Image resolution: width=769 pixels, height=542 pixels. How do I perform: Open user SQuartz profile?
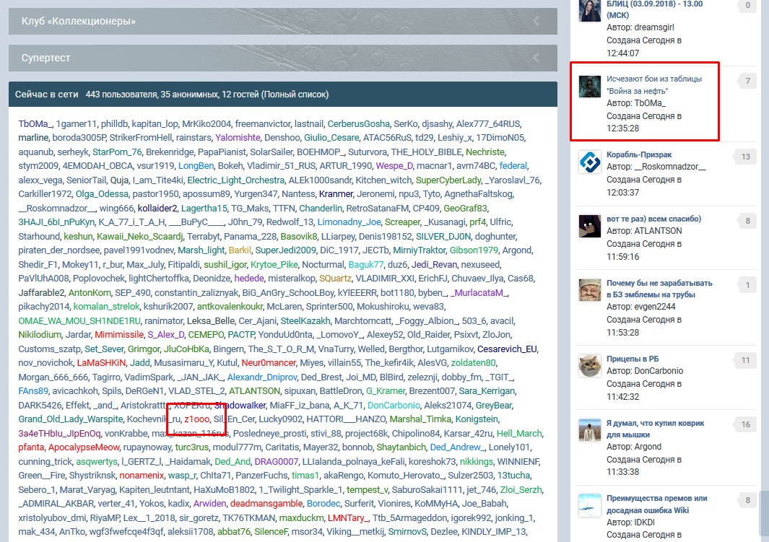point(335,279)
